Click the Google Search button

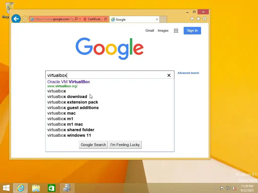pos(93,145)
